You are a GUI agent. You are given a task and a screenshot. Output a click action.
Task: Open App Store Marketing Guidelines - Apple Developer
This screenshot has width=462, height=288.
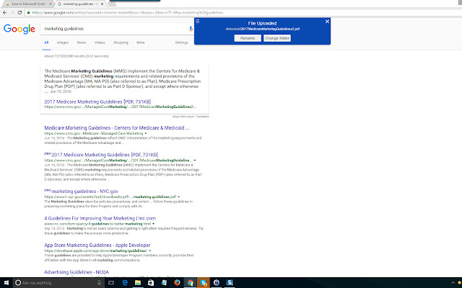click(97, 245)
